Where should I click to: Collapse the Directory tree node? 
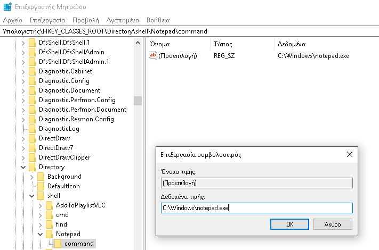[x=23, y=167]
